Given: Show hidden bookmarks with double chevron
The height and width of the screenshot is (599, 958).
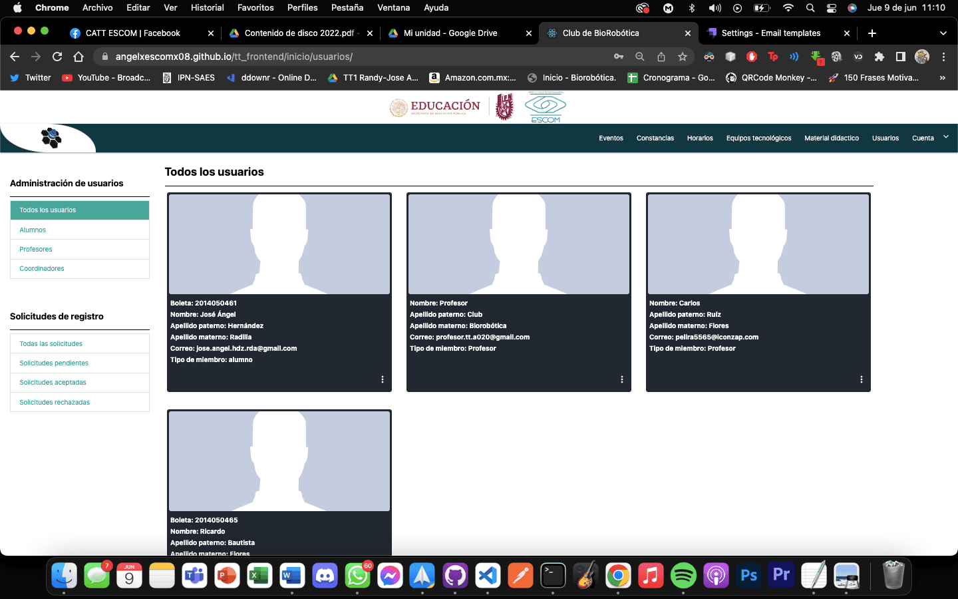Looking at the screenshot, I should [942, 78].
